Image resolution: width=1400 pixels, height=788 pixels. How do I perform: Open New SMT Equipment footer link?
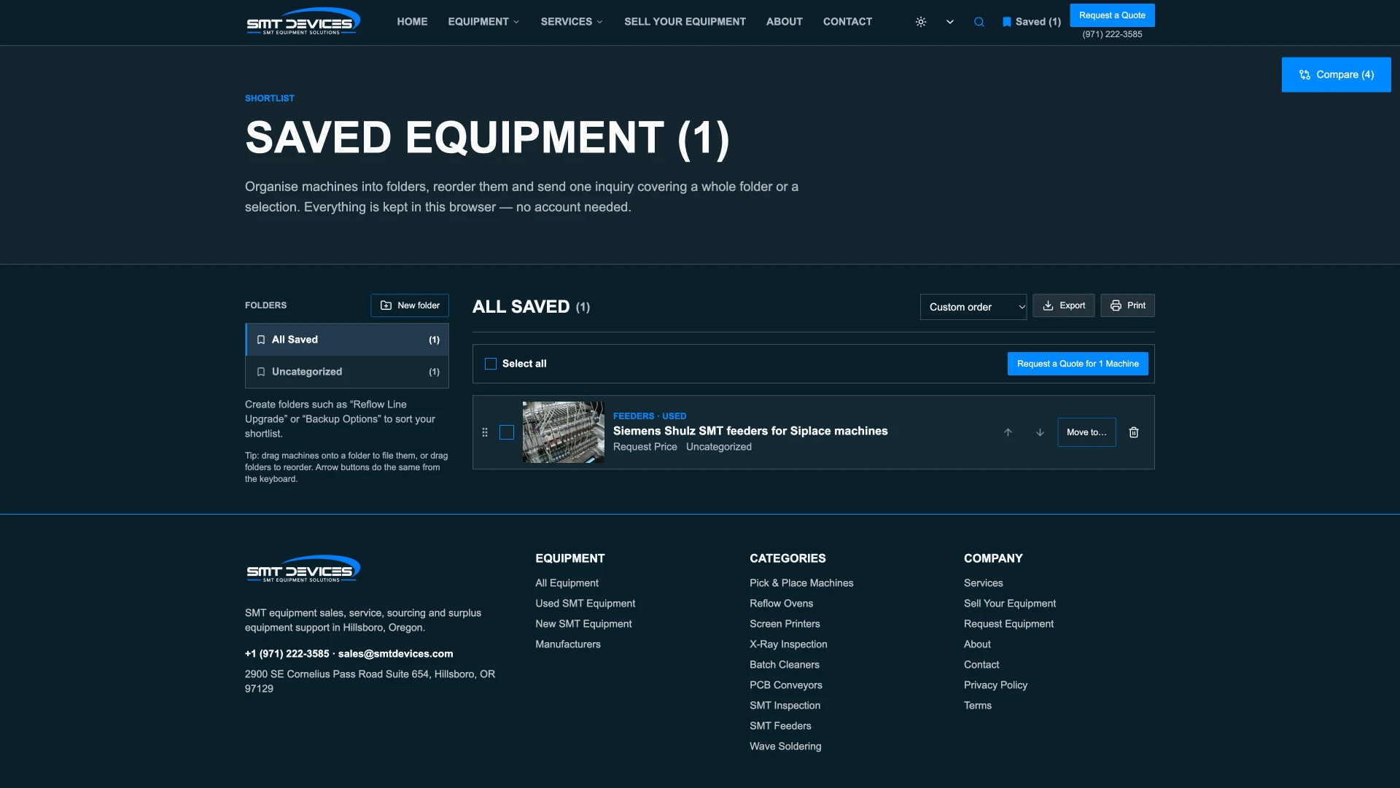point(583,624)
